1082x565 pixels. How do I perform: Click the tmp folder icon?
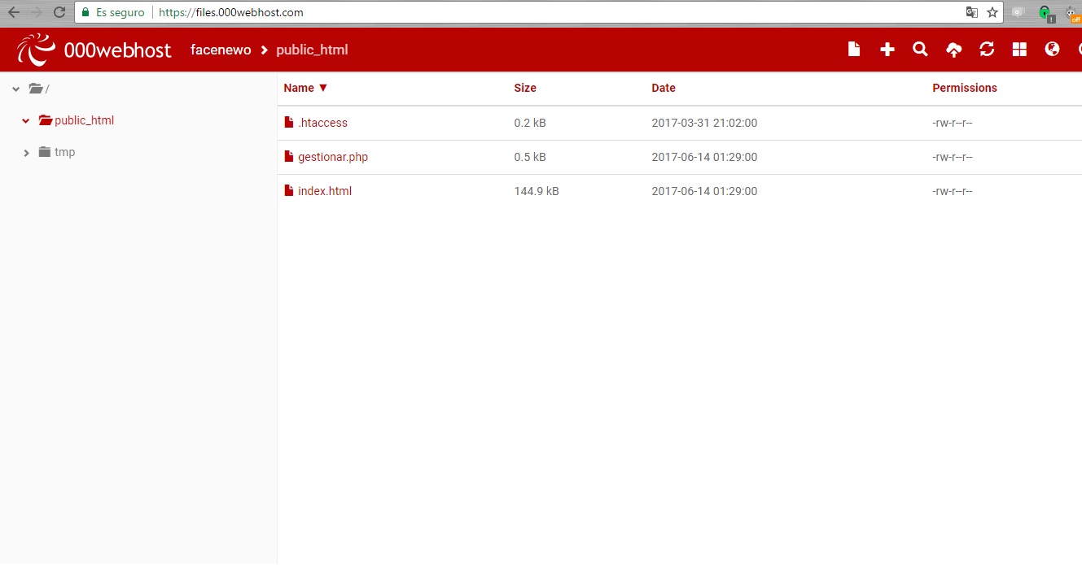click(x=45, y=152)
